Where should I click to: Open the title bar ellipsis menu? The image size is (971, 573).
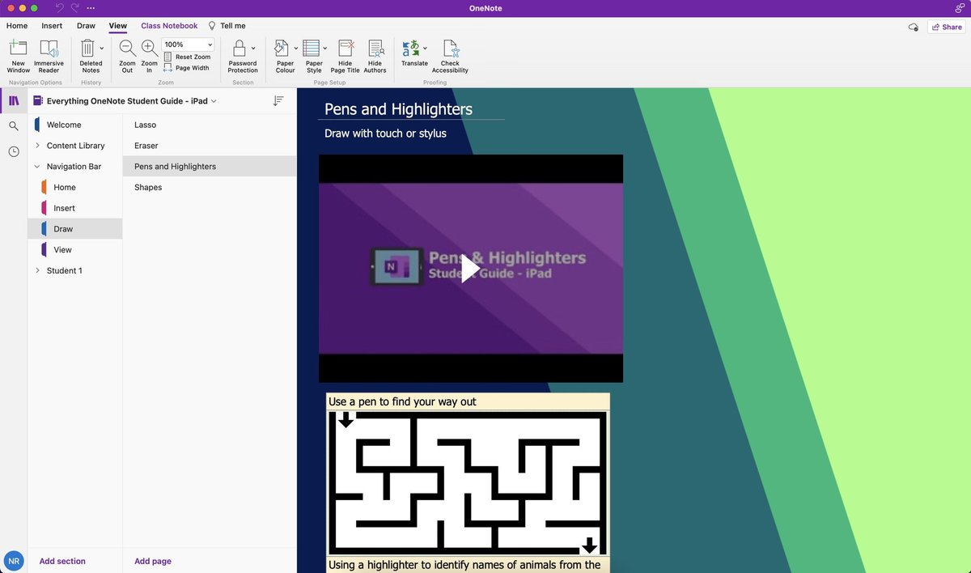90,8
